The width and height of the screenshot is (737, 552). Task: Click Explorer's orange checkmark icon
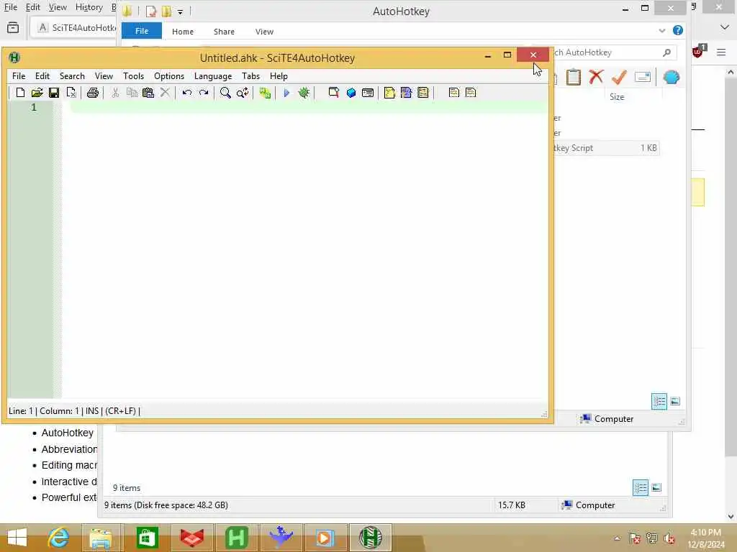tap(619, 77)
